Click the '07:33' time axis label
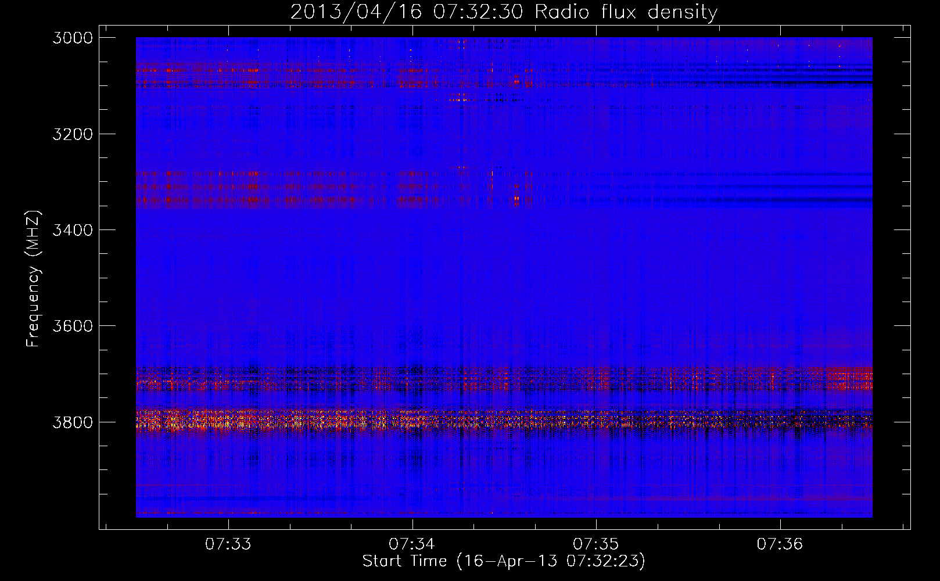 point(228,544)
